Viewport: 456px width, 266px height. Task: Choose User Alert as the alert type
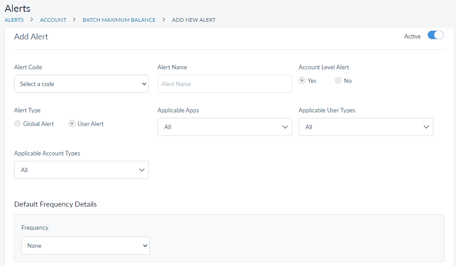[x=72, y=124]
